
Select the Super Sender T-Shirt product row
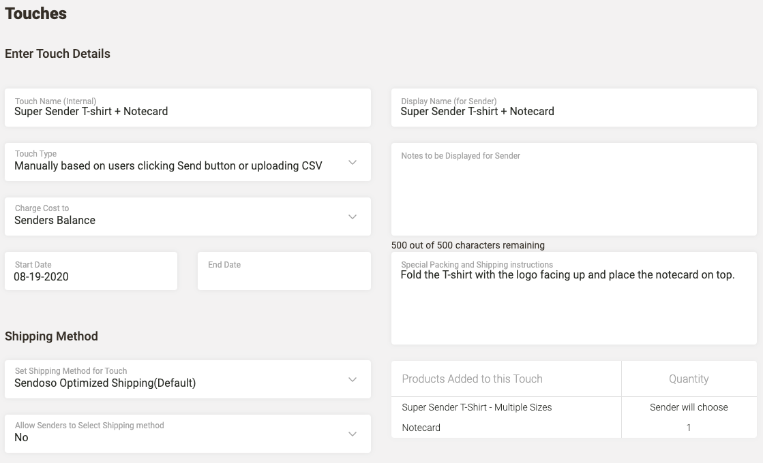[477, 407]
